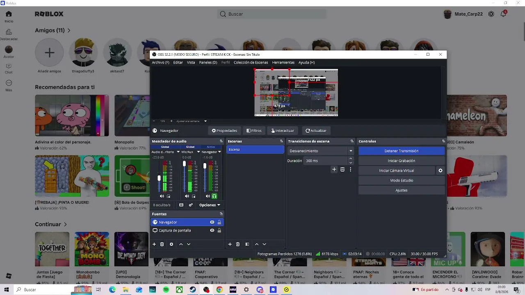Open Colección de Escenas menu
Viewport: 525px width, 295px height.
[251, 62]
